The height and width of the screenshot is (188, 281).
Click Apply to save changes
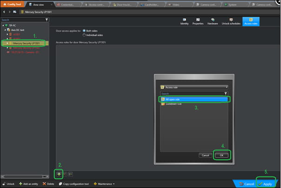(265, 184)
